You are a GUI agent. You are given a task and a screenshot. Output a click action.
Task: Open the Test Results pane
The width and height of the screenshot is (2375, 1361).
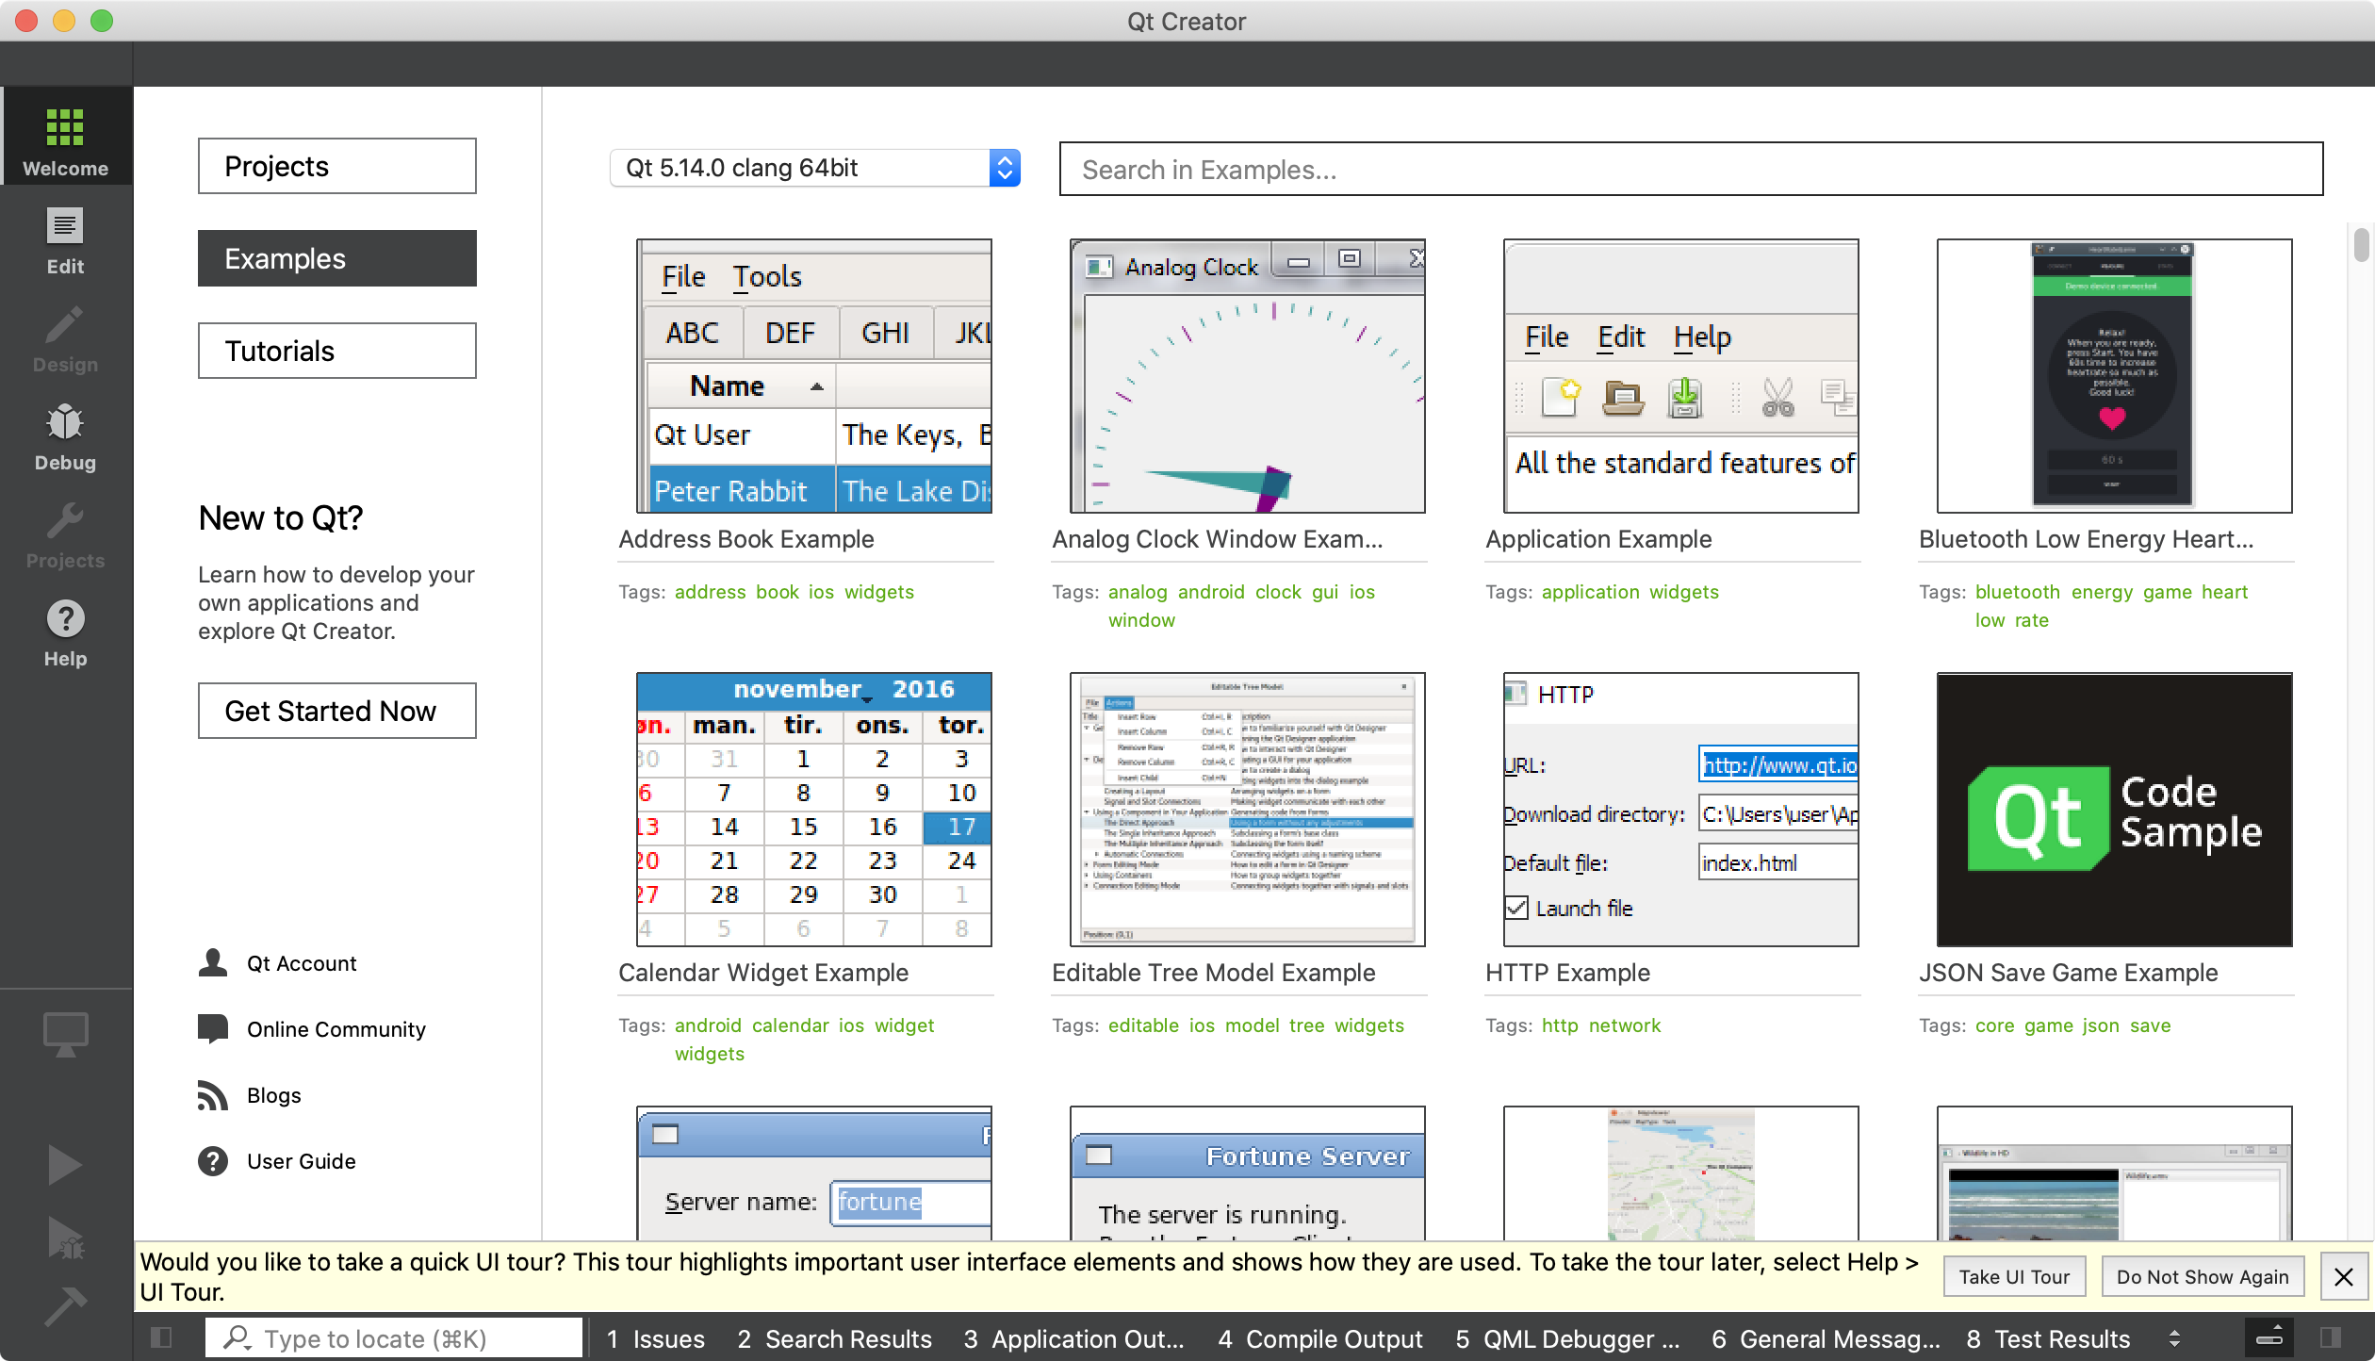[x=2049, y=1338]
